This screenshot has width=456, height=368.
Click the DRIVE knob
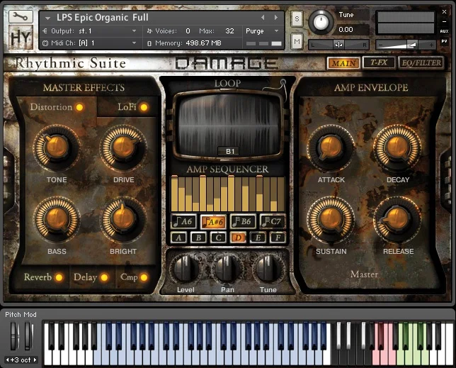(x=123, y=147)
